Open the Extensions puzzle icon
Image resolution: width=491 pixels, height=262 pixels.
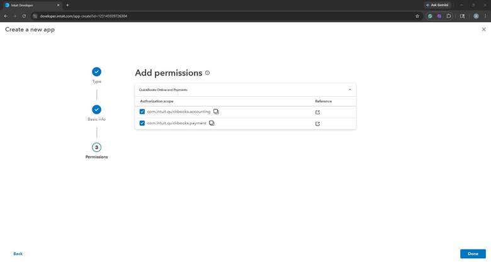[448, 16]
